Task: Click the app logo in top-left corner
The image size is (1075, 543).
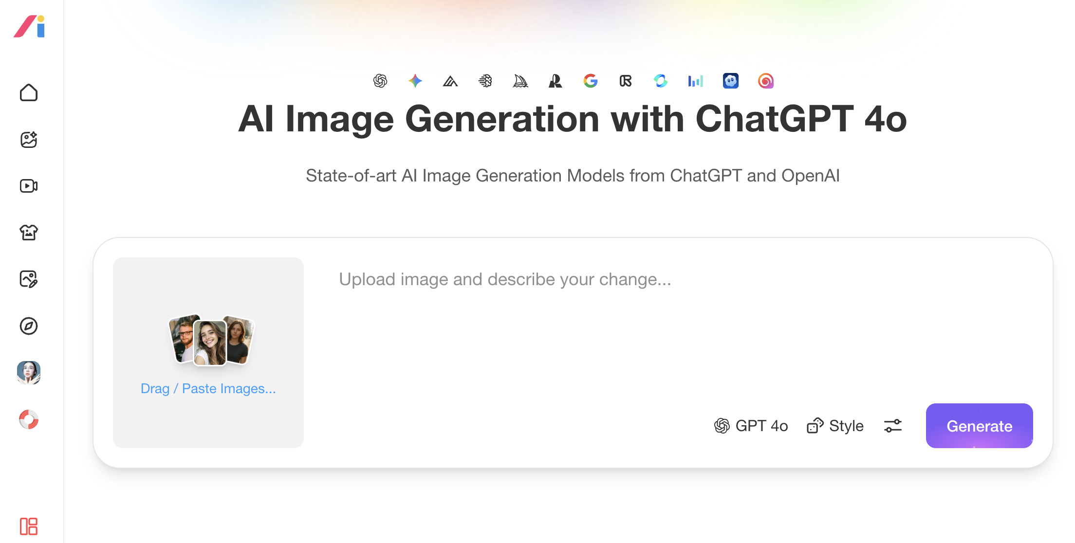Action: tap(30, 26)
